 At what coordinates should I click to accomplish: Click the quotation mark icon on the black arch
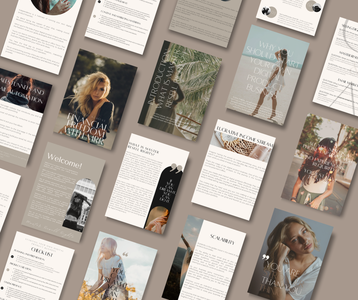click(176, 169)
